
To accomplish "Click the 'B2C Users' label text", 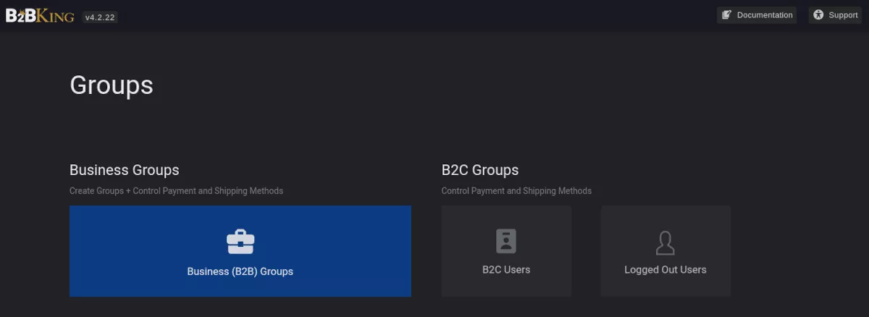I will tap(506, 270).
